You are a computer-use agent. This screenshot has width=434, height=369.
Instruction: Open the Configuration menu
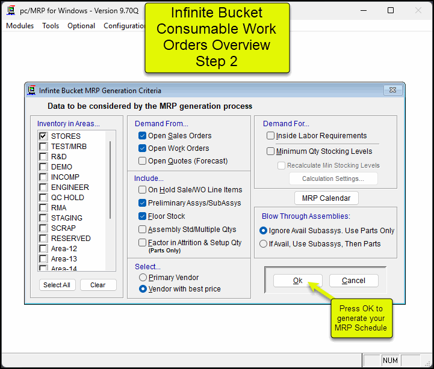coord(124,26)
